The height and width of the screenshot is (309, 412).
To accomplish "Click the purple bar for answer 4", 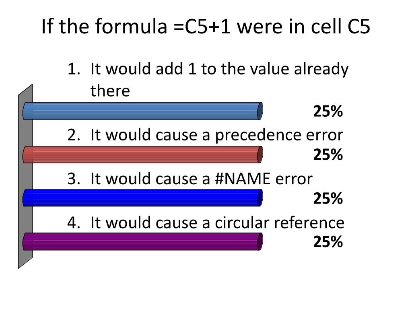I will [x=143, y=241].
